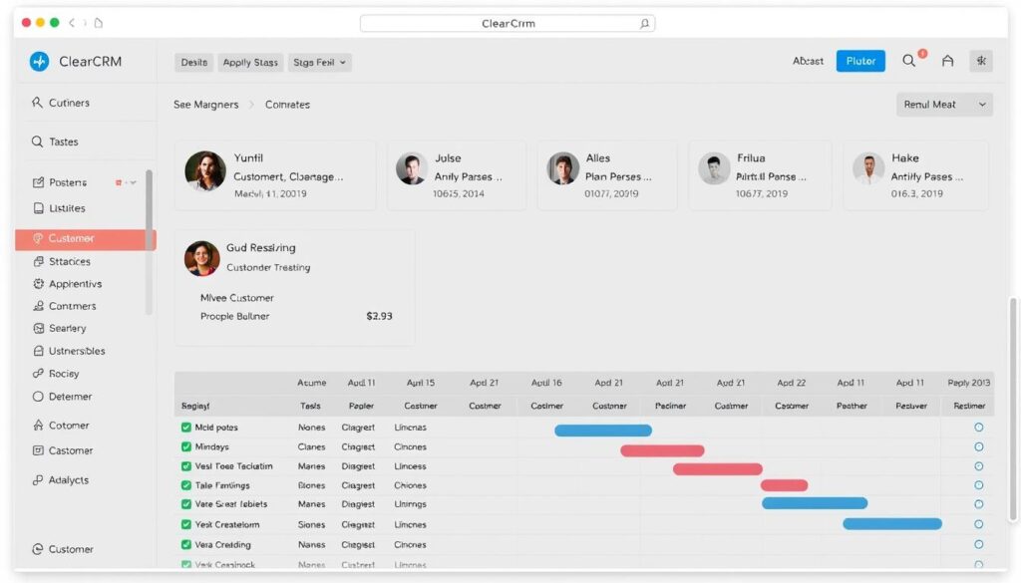Click the home icon in top bar
The width and height of the screenshot is (1021, 583).
(x=947, y=61)
